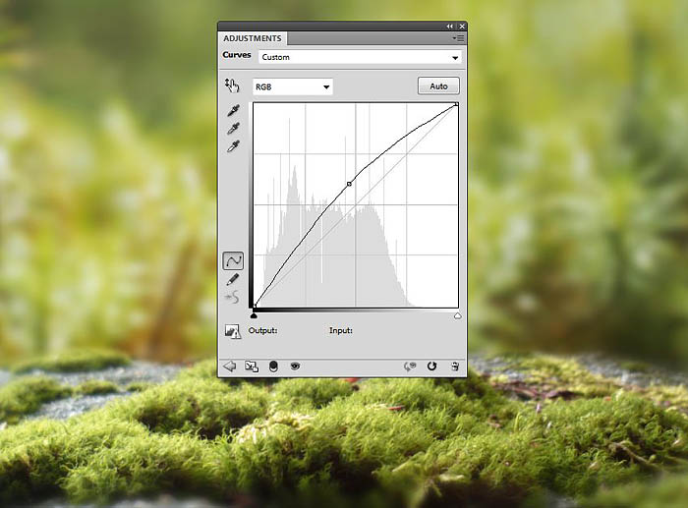Click the histogram recalculate warning icon
688x508 pixels.
(x=233, y=332)
